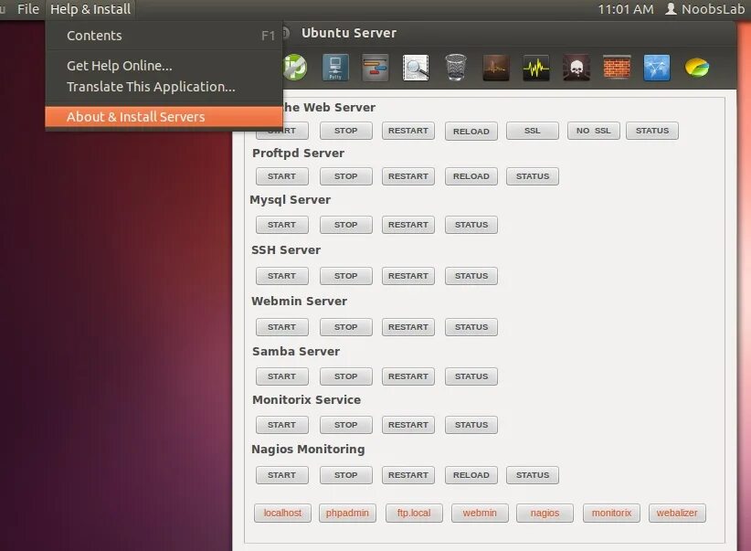This screenshot has height=551, width=751.
Task: Open the webalizer link button
Action: [x=677, y=514]
